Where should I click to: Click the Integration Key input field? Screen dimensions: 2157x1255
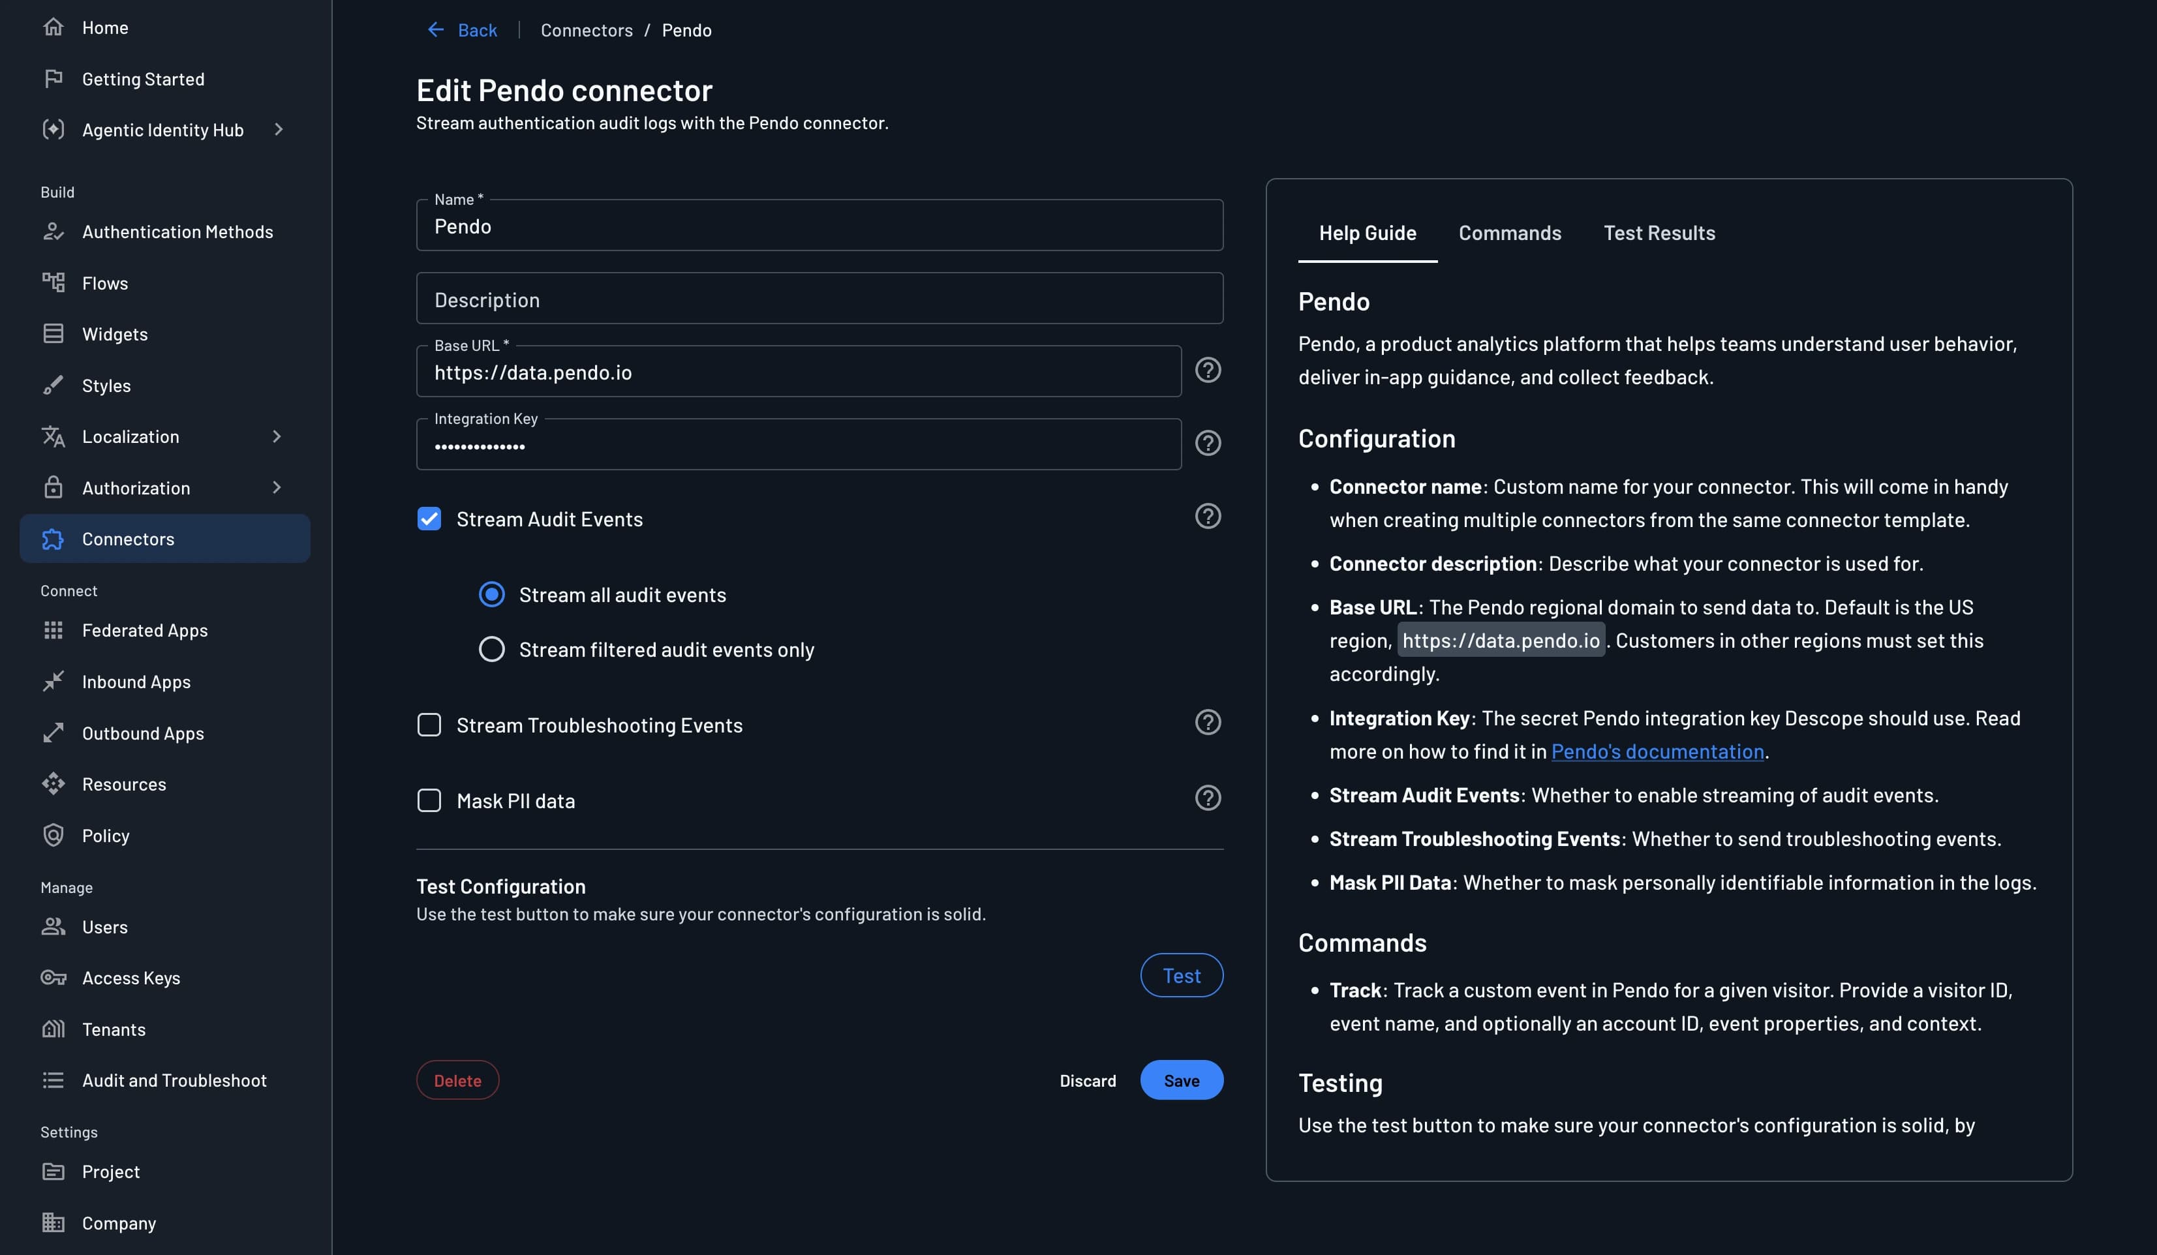click(x=799, y=445)
